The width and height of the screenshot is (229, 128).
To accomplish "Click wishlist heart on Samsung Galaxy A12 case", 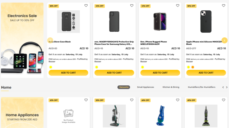I will [x=132, y=6].
